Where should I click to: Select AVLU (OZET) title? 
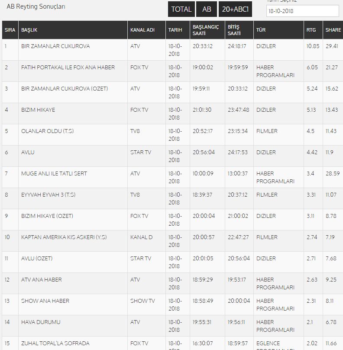pos(37,258)
